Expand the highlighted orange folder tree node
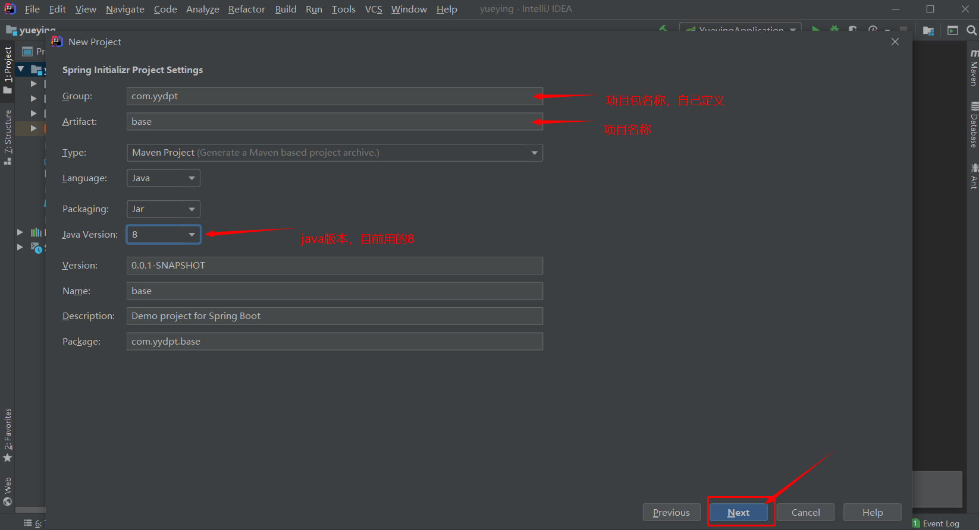Image resolution: width=979 pixels, height=530 pixels. [x=34, y=128]
